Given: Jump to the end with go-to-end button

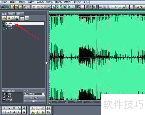Looking at the screenshot, I should (19, 112).
